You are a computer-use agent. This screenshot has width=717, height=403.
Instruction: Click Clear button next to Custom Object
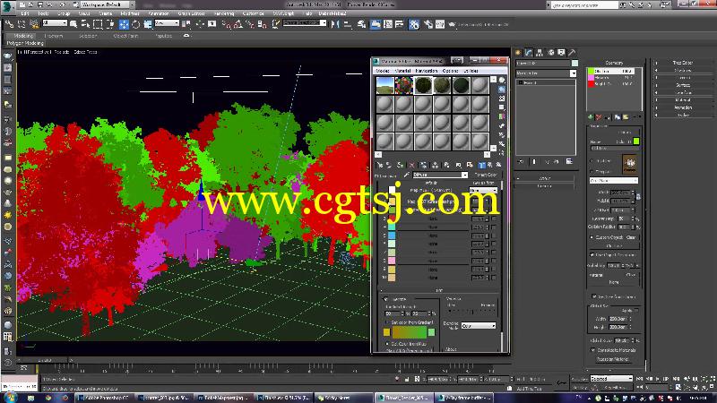(x=631, y=237)
